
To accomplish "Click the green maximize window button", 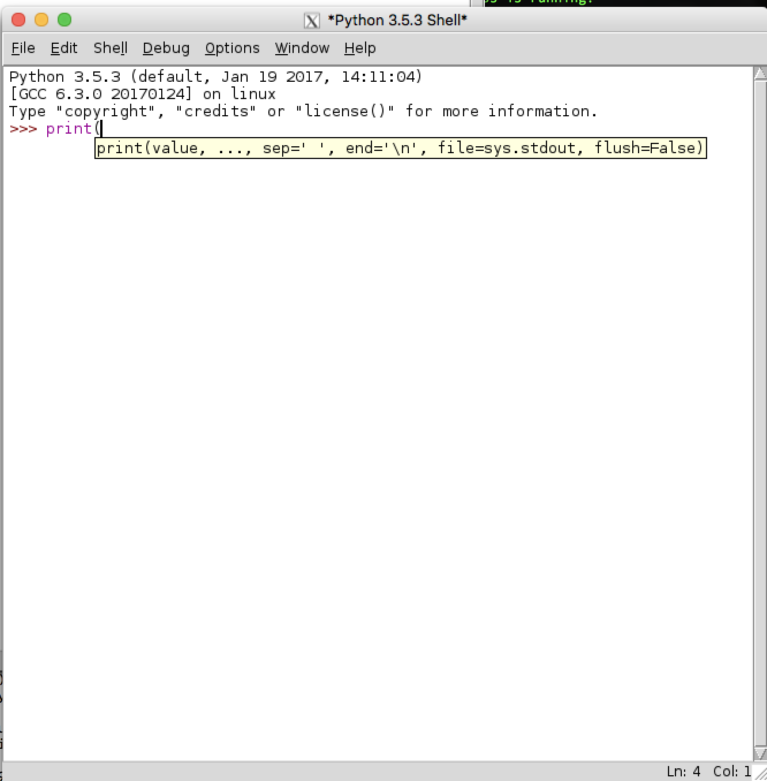I will tap(64, 20).
